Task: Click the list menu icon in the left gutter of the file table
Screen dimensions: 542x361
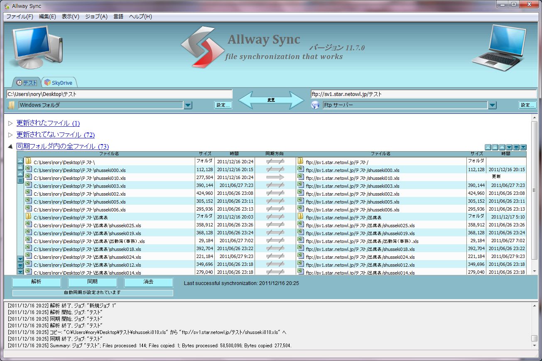Action: coord(20,180)
